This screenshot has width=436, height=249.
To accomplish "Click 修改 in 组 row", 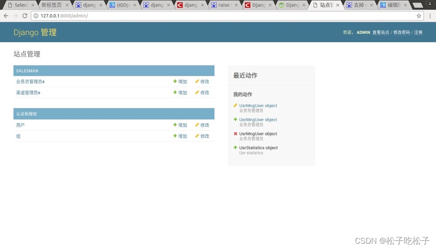I will point(202,136).
